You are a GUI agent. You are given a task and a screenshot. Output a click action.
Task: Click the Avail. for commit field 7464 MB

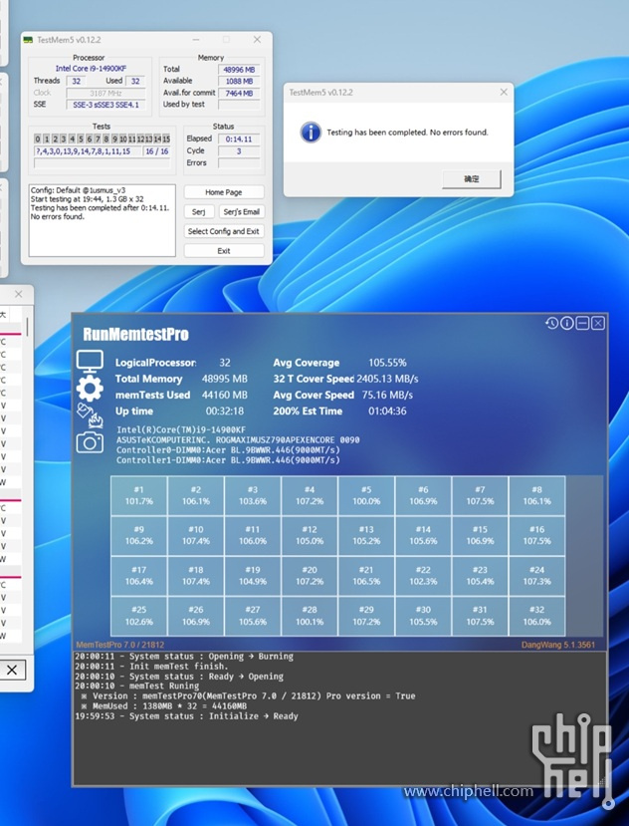point(239,94)
